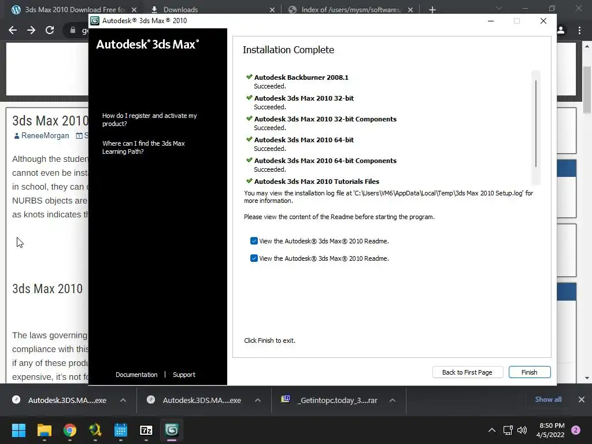The width and height of the screenshot is (592, 444).
Task: Click the 3ds Max installer title bar icon
Action: click(x=95, y=21)
